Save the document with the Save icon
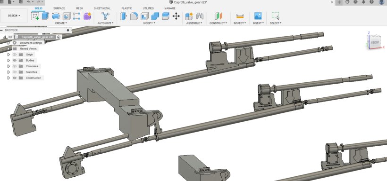Image resolution: width=387 pixels, height=181 pixels. pos(21,2)
